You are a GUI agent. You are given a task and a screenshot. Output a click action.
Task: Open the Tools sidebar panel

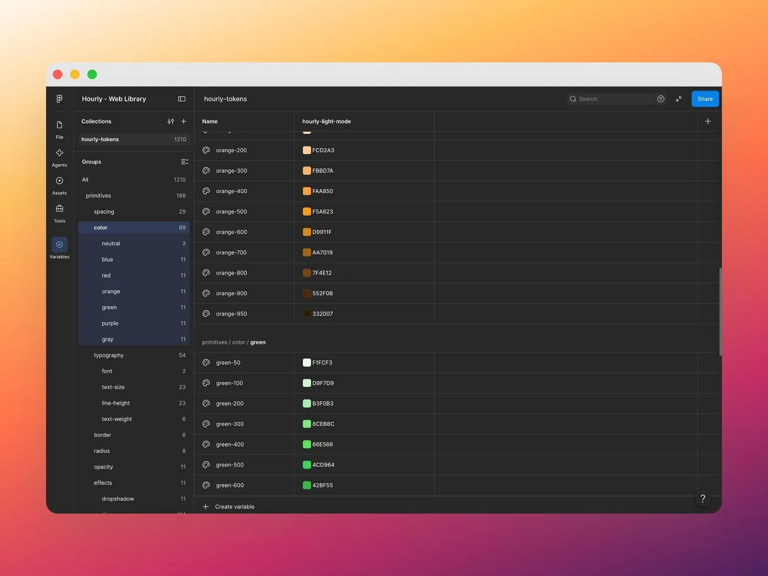coord(60,213)
